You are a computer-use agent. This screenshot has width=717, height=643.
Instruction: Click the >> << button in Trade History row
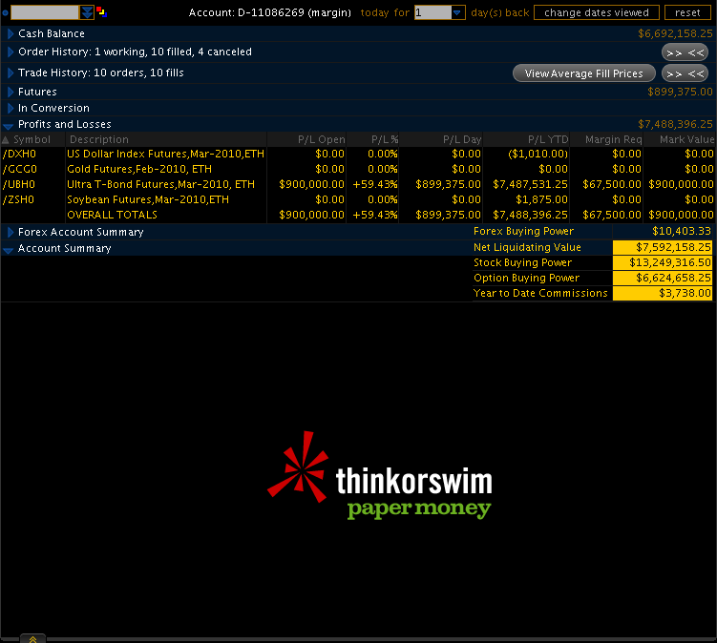tap(685, 73)
